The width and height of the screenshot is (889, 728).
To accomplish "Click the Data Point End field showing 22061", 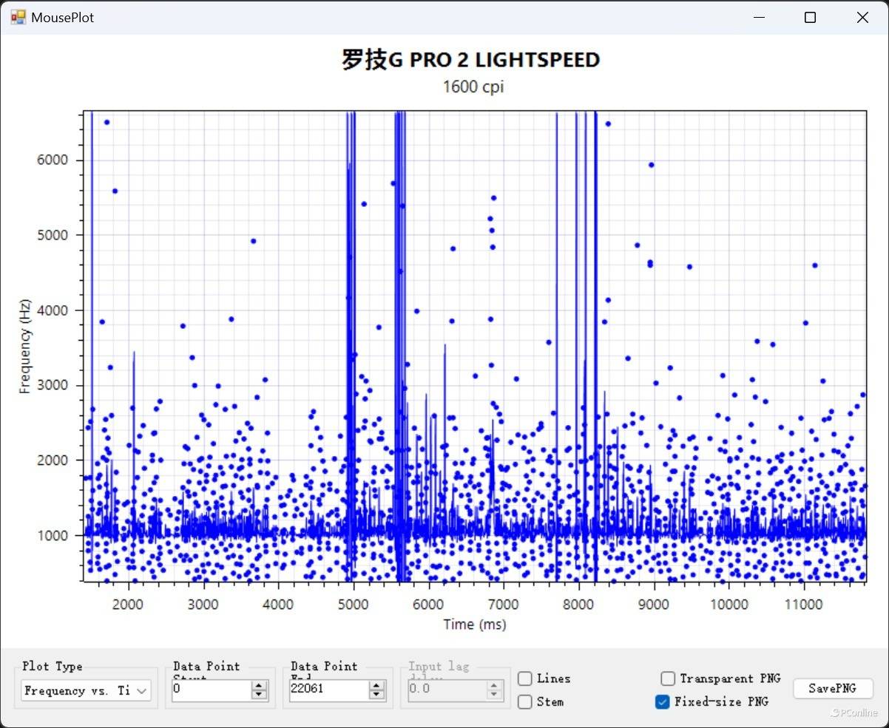I will pyautogui.click(x=328, y=690).
